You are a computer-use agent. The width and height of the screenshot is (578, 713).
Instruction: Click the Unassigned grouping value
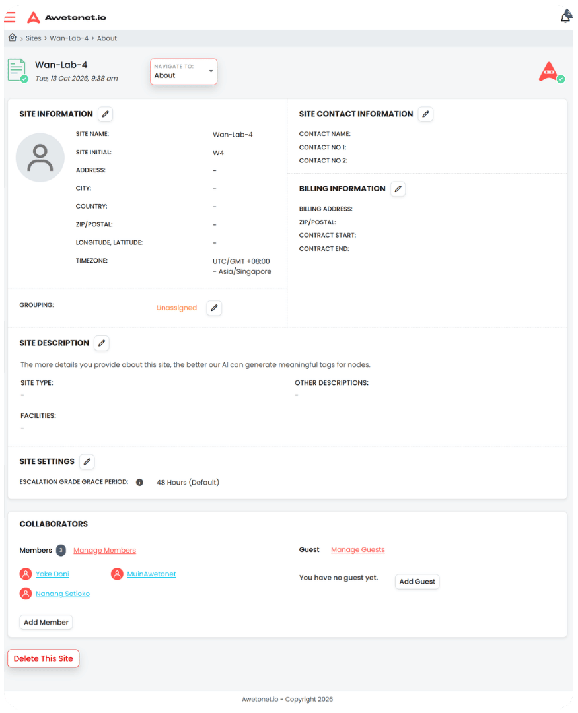tap(176, 308)
